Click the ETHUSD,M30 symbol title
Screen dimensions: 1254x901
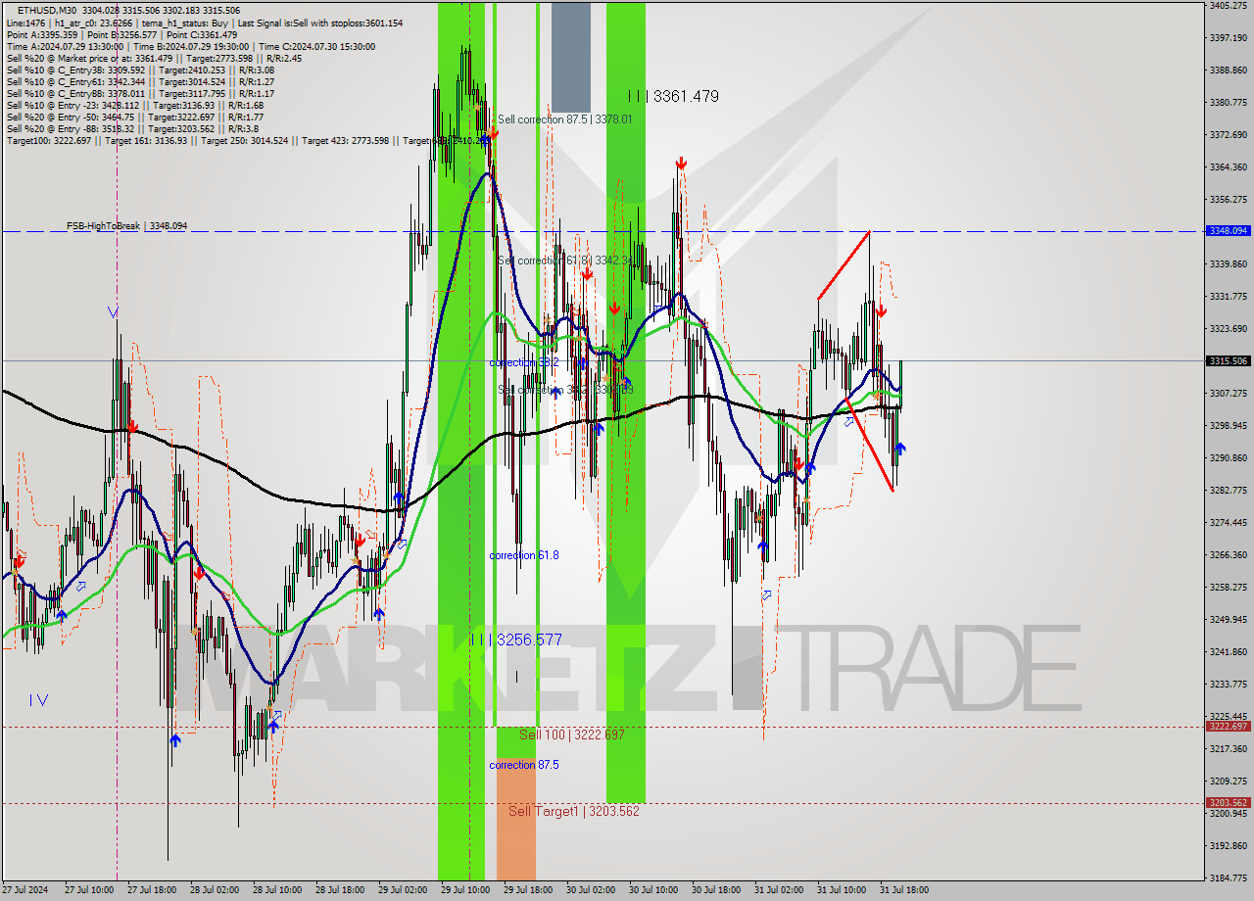[x=49, y=10]
